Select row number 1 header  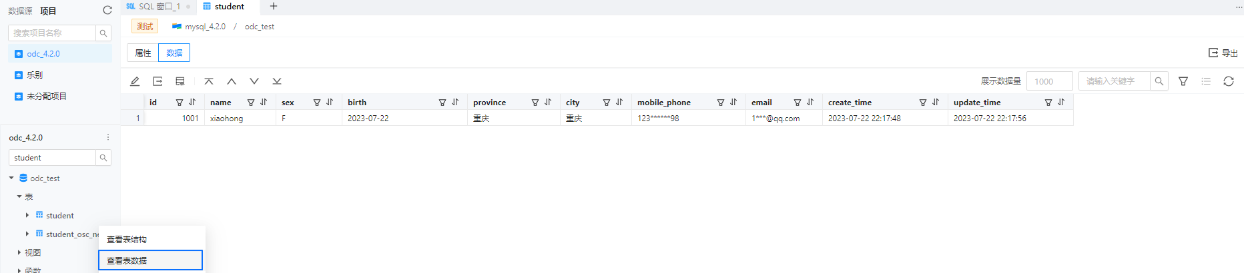[x=133, y=118]
